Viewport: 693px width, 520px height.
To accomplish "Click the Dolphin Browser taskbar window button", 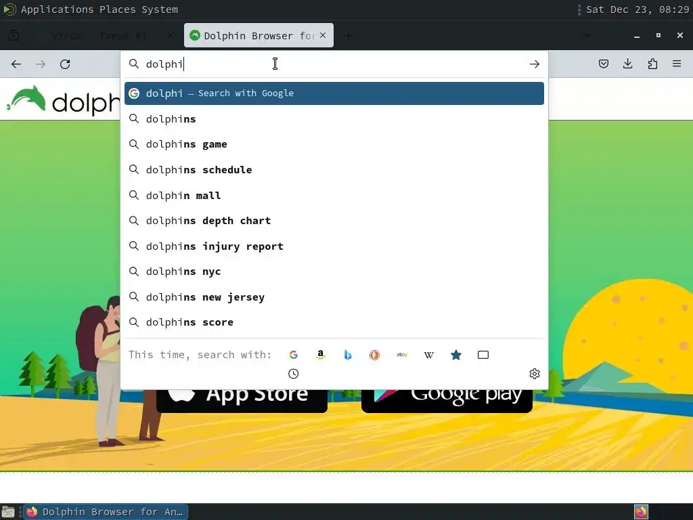I will coord(106,512).
